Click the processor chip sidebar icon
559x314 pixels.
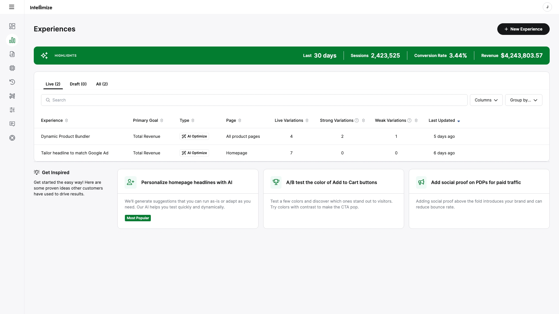[x=12, y=68]
